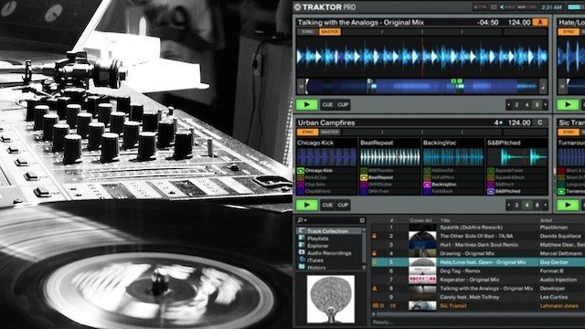This screenshot has width=585, height=329.
Task: Toggle SYNC on Deck A
Action: click(307, 32)
